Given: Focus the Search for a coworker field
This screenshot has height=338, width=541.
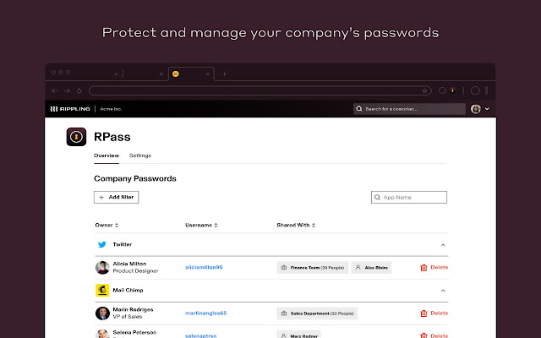Looking at the screenshot, I should 409,109.
